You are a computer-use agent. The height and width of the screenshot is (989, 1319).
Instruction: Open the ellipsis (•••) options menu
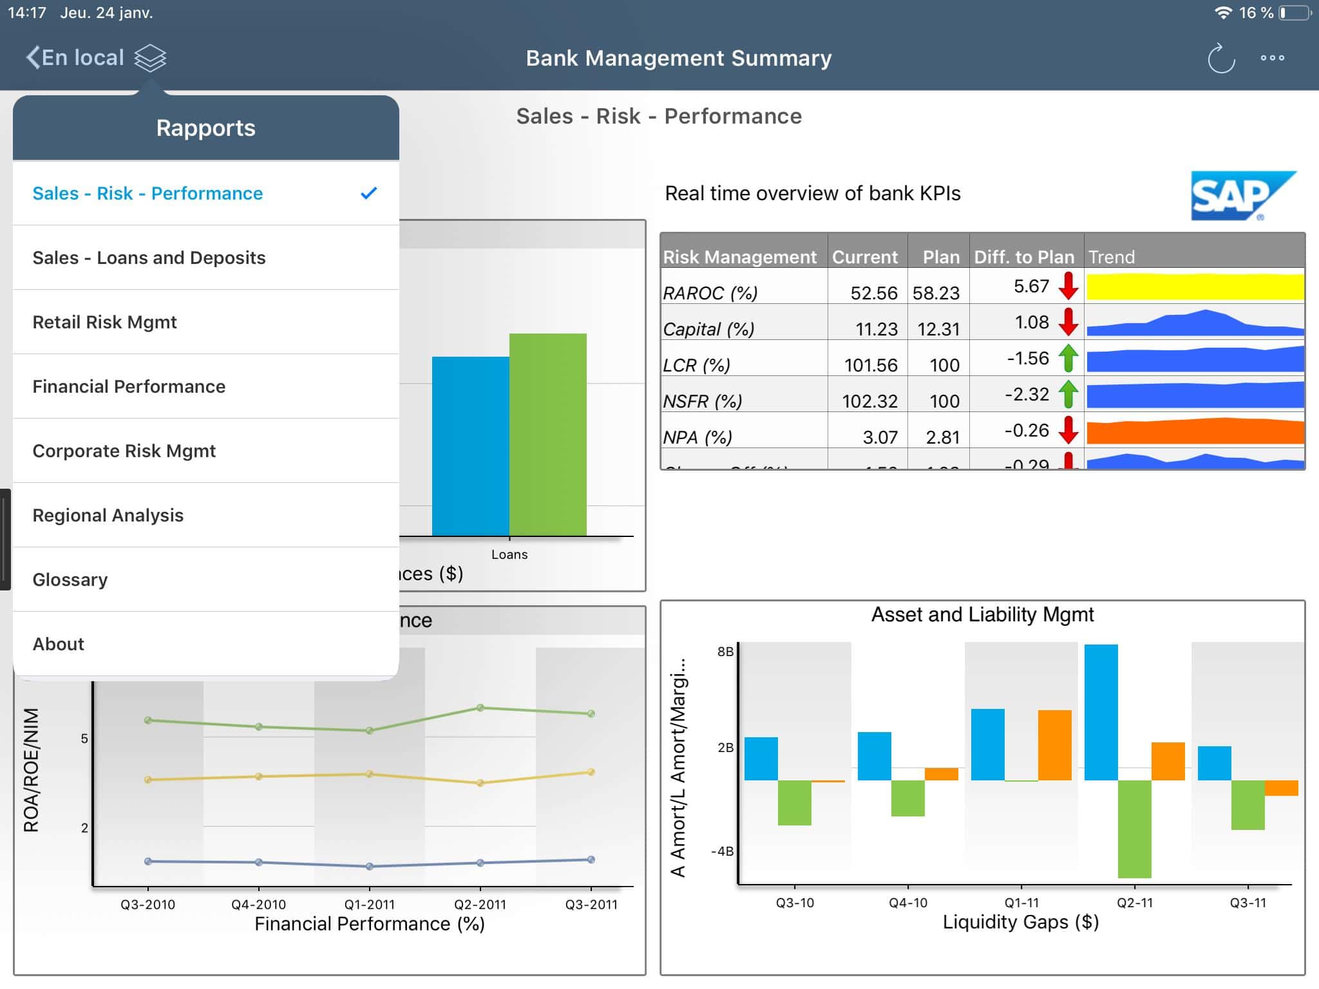(x=1273, y=57)
